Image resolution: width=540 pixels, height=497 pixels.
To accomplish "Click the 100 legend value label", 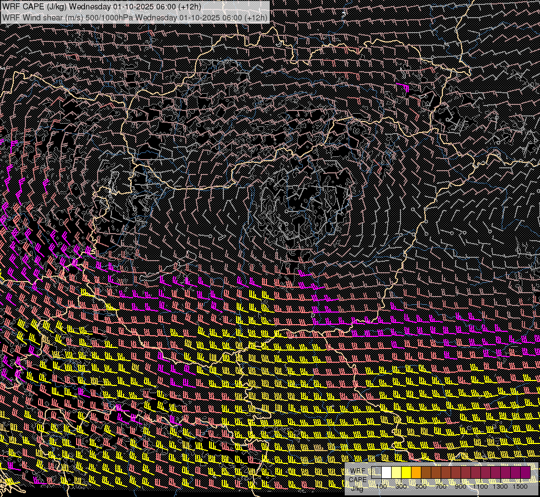I will click(x=381, y=487).
